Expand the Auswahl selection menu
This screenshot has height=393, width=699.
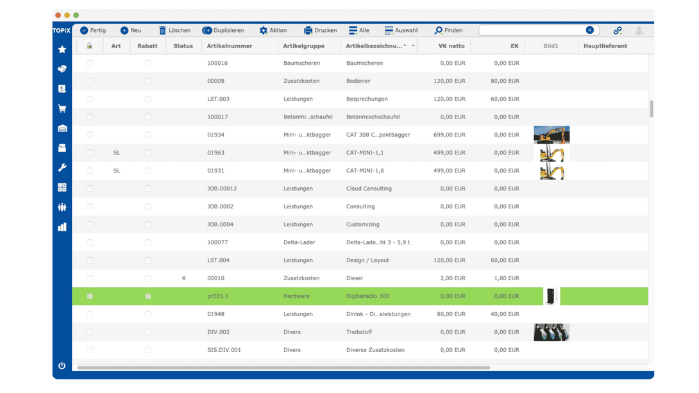(401, 30)
